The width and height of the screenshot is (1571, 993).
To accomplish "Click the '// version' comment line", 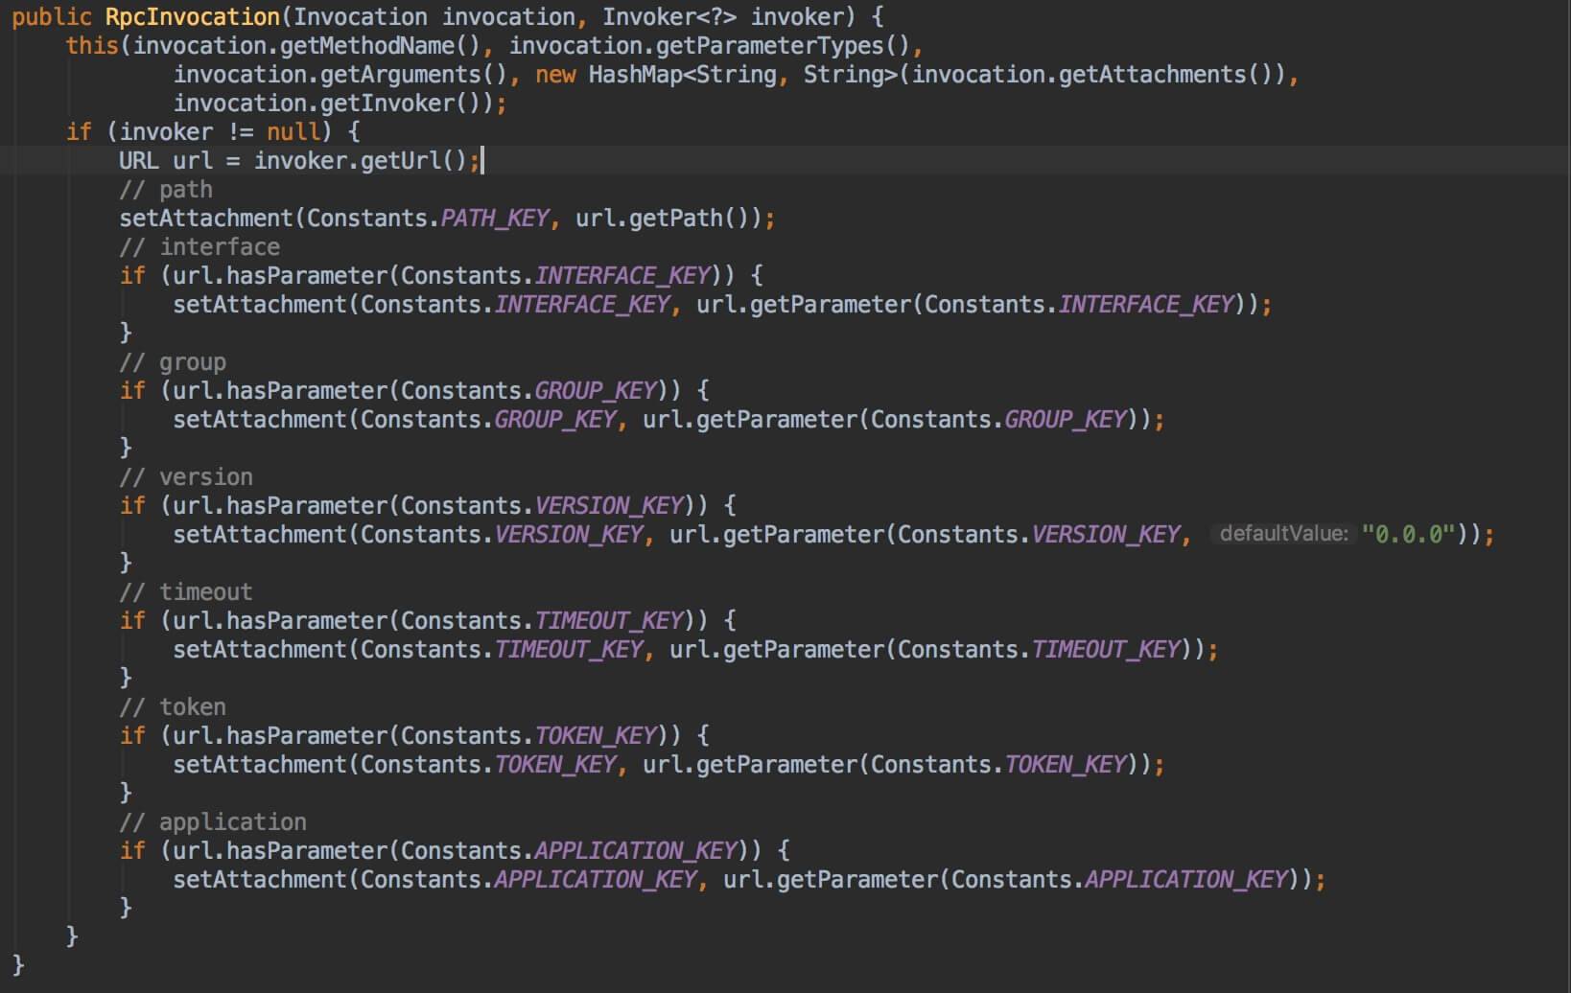I will click(186, 477).
